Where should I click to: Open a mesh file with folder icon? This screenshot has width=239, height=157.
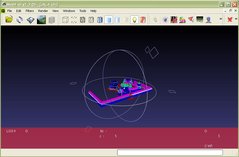coord(9,20)
